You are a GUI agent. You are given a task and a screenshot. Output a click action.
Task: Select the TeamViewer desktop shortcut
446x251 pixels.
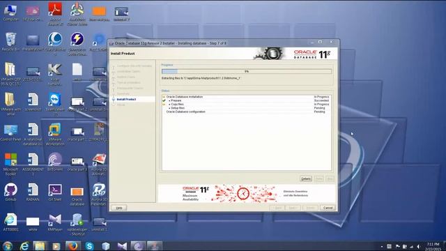54,104
